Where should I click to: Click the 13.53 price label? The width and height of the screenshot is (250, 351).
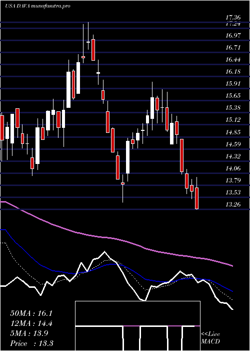(233, 193)
